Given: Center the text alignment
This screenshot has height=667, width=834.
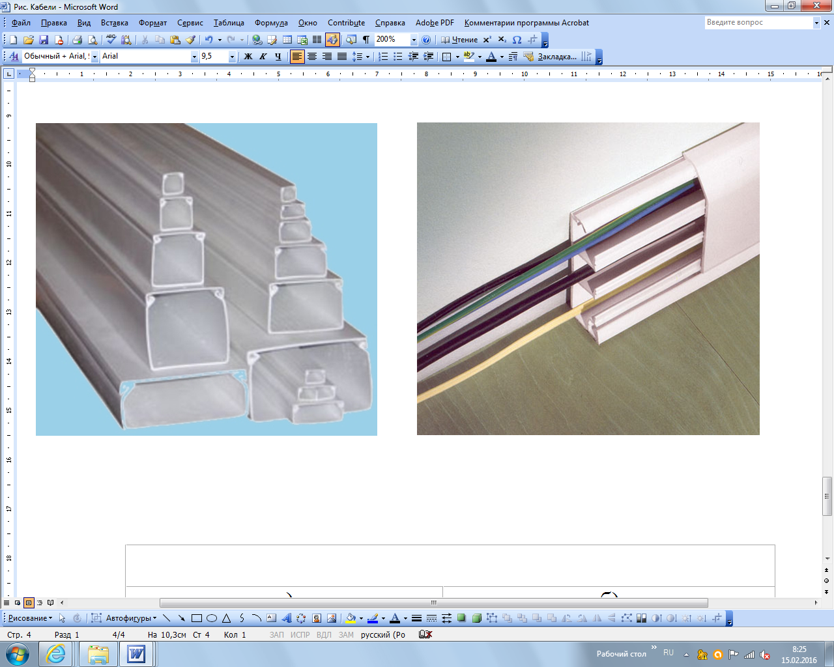Looking at the screenshot, I should coord(312,57).
